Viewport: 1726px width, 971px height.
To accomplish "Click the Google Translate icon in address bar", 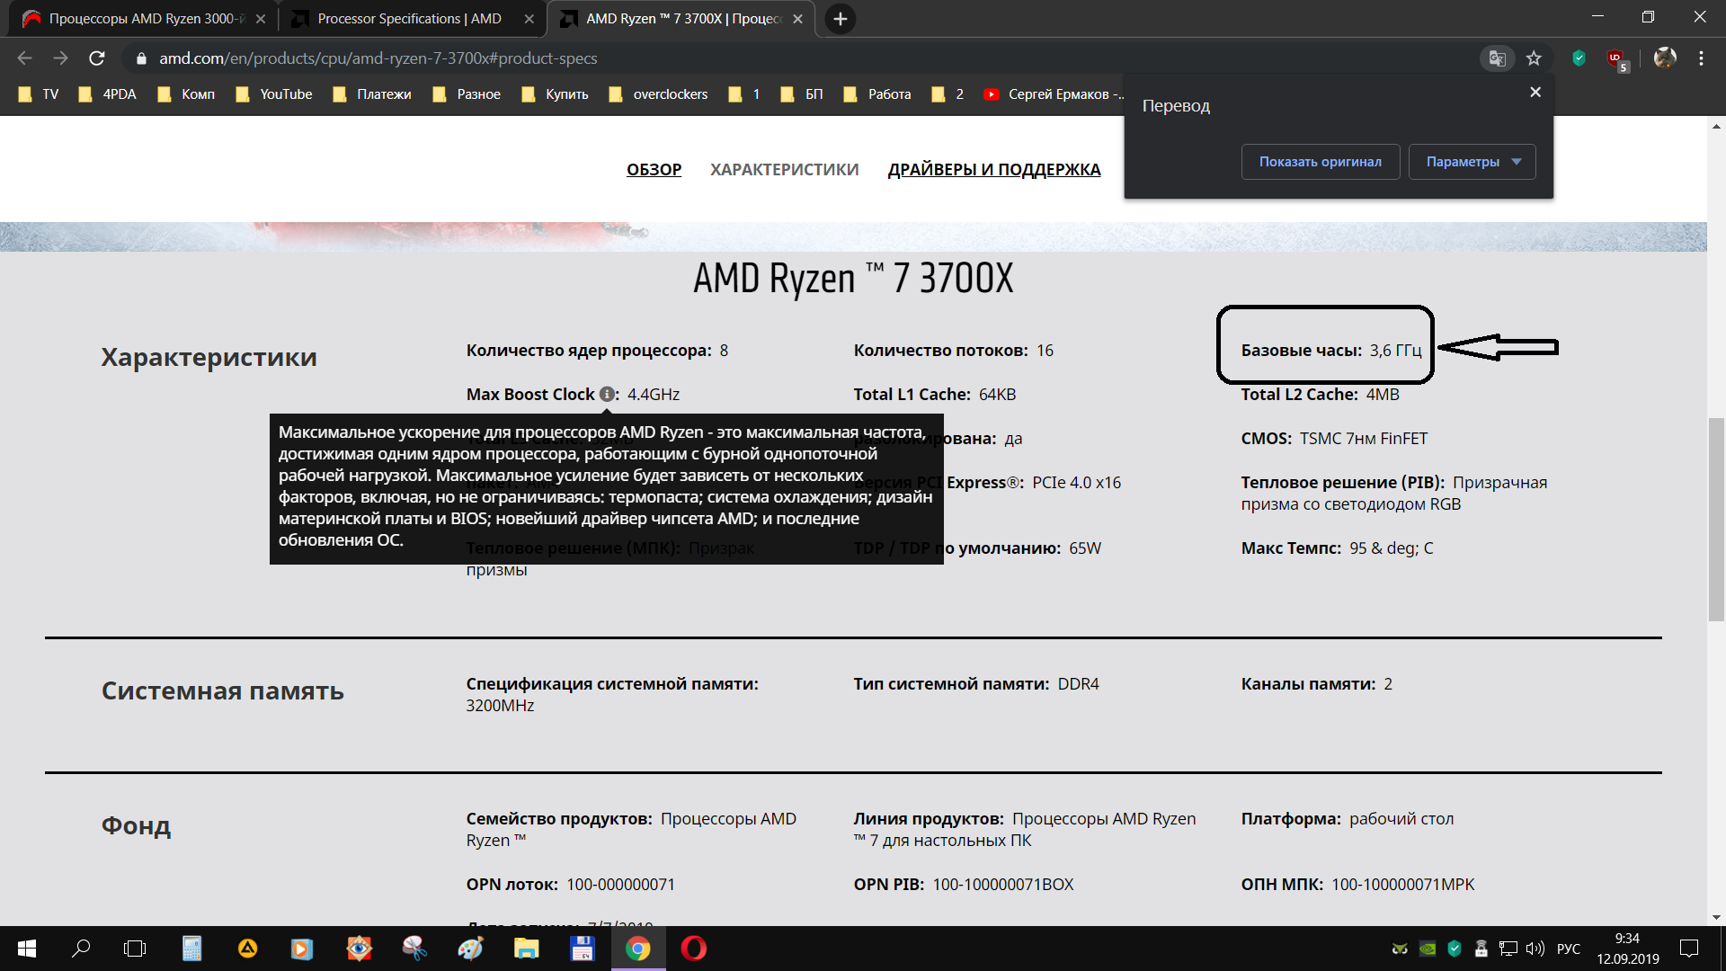I will [x=1497, y=58].
